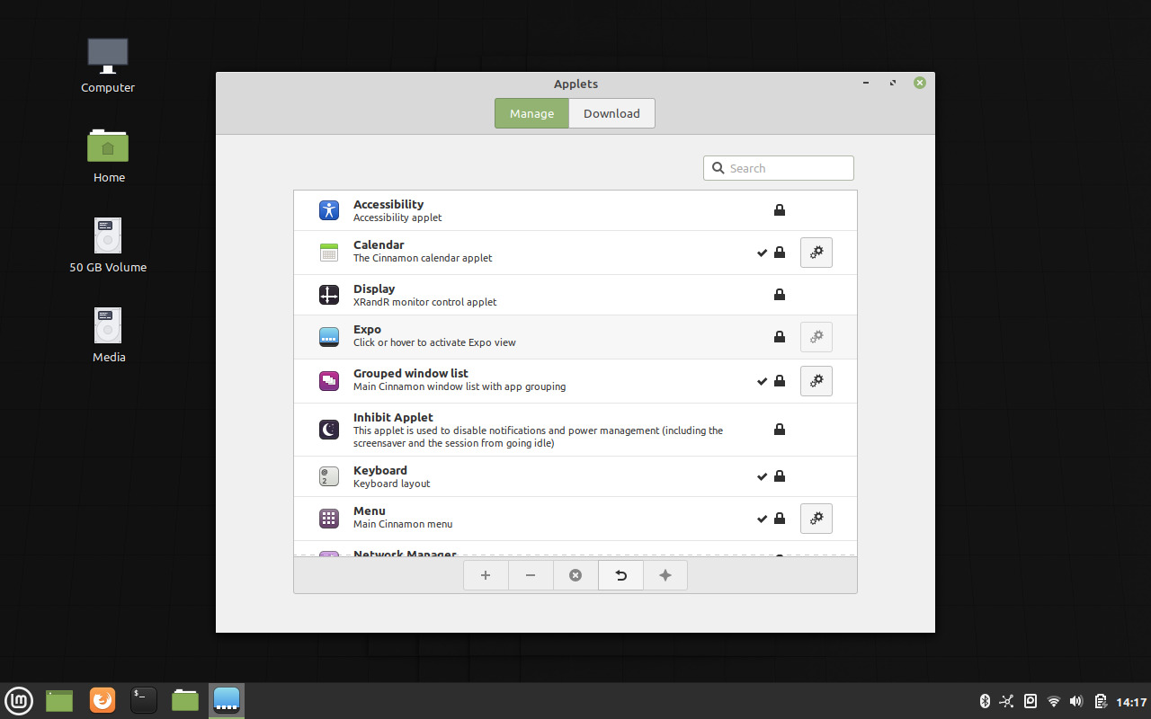The width and height of the screenshot is (1151, 719).
Task: Select "XRandR monitor control applet" row
Action: [x=575, y=295]
